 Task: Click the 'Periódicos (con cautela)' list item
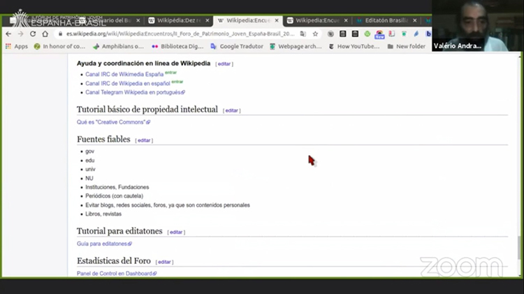click(115, 196)
